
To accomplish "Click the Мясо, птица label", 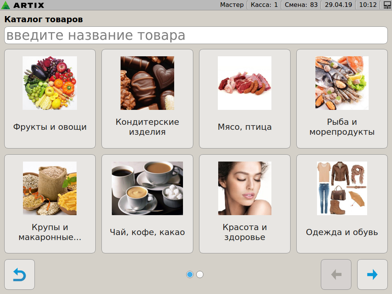I will [x=245, y=127].
